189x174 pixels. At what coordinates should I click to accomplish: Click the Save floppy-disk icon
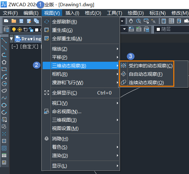21,21
